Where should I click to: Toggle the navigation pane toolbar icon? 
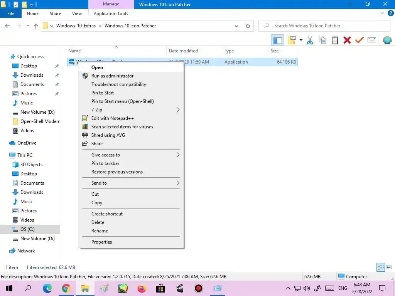point(277,40)
